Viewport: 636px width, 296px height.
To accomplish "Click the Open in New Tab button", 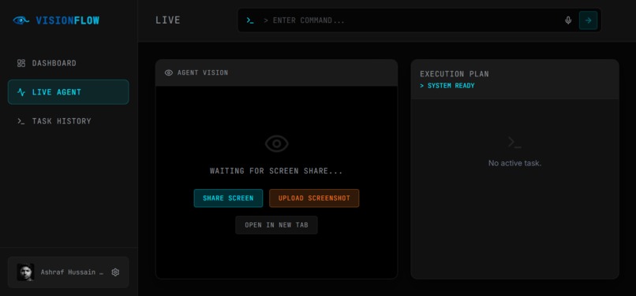I will pos(276,224).
